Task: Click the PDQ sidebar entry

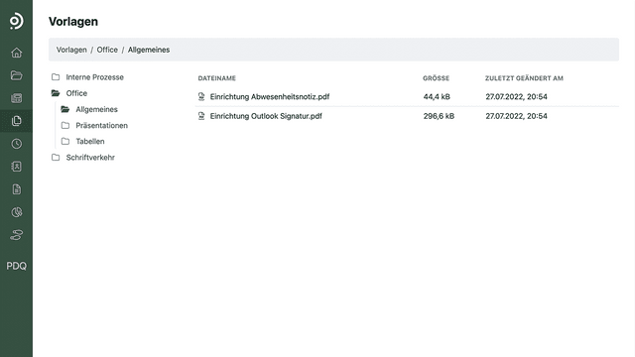Action: click(x=16, y=266)
